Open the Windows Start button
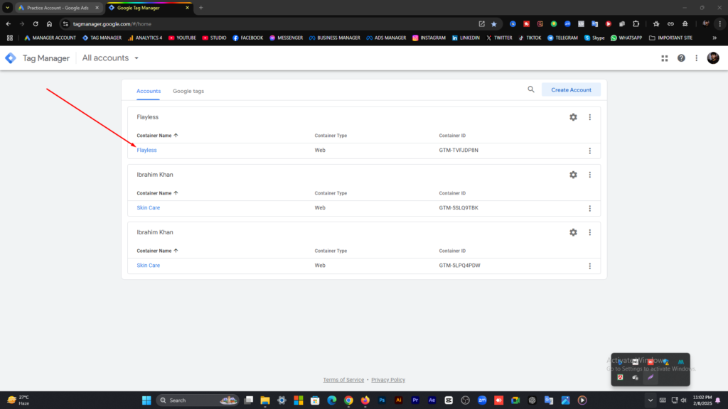The height and width of the screenshot is (409, 728). tap(146, 400)
